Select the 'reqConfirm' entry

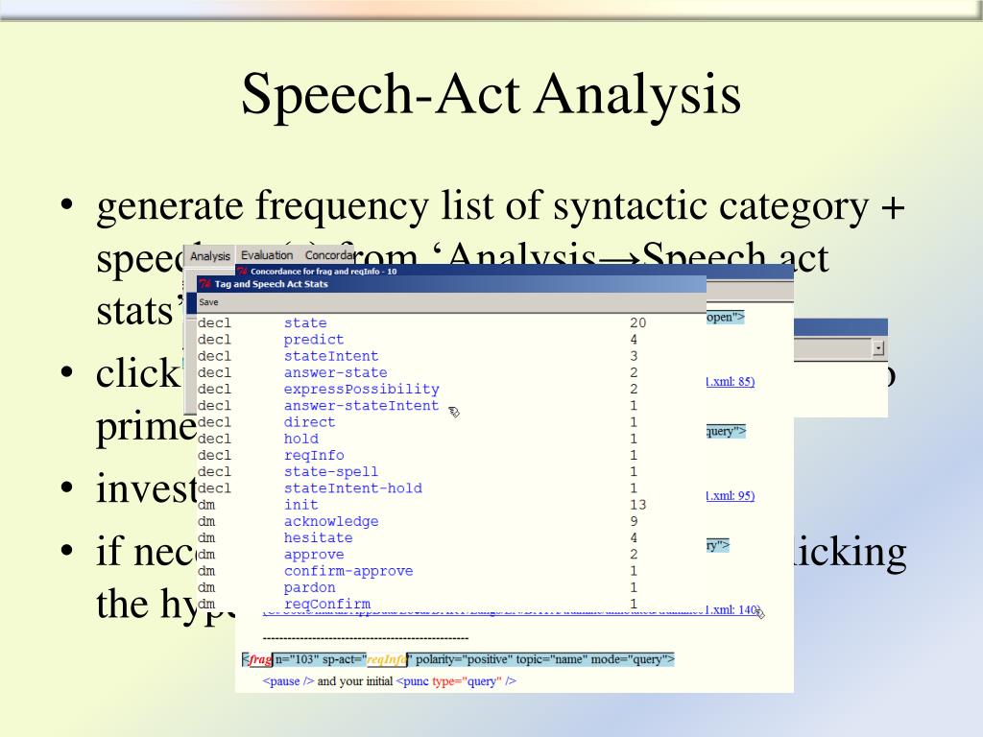pyautogui.click(x=327, y=604)
